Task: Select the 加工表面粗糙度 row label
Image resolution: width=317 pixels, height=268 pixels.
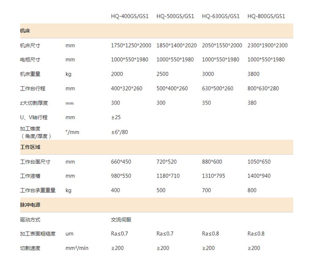Action: pos(38,233)
